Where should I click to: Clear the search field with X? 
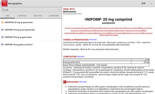59,10
